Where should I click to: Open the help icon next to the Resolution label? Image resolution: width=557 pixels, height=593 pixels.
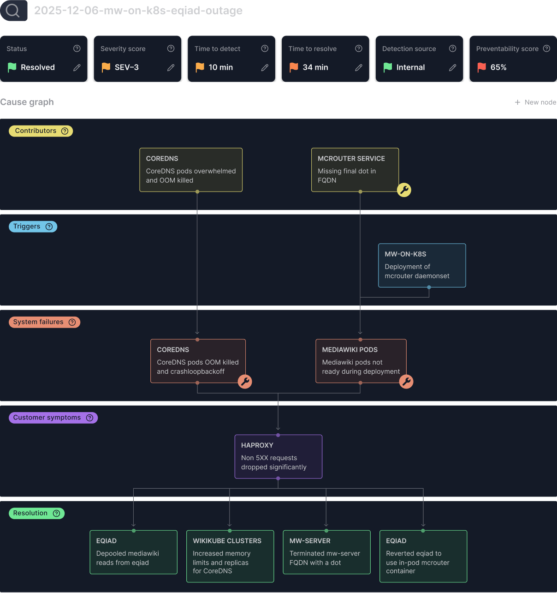(57, 513)
